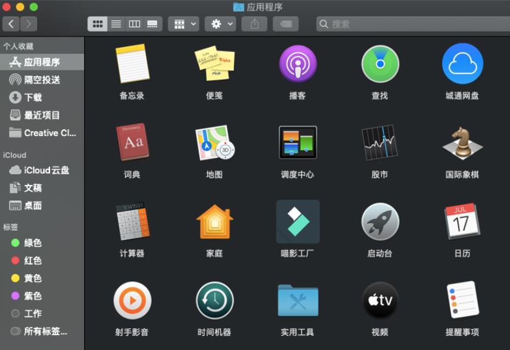Viewport: 510px width, 350px height.
Task: Select 最近项目 Recents in the sidebar
Action: tap(42, 115)
